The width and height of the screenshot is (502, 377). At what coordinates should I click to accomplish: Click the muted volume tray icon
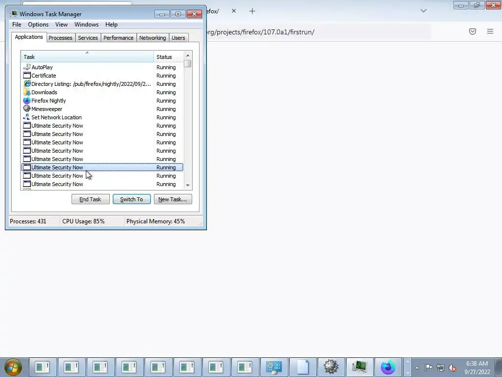(452, 368)
